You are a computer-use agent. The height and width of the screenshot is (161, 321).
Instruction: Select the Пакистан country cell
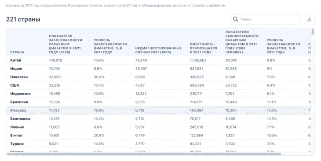coord(19,77)
